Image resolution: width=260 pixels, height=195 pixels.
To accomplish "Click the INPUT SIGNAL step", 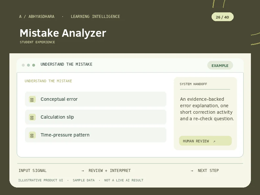I will tap(32, 170).
